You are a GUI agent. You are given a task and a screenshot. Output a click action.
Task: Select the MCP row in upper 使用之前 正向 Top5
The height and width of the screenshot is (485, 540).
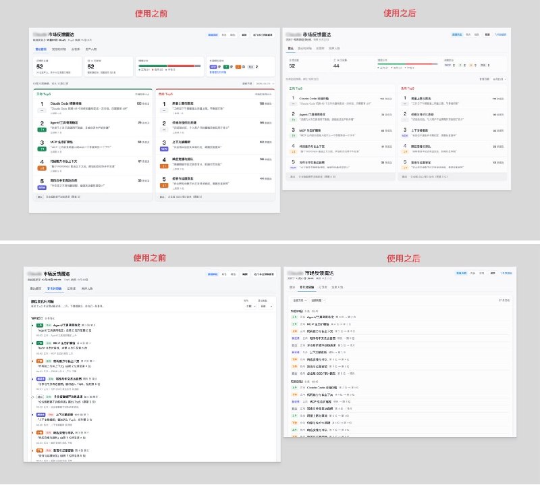93,146
